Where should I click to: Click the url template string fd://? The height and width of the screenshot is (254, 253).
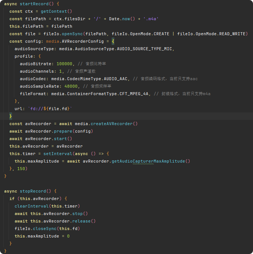[x=50, y=109]
